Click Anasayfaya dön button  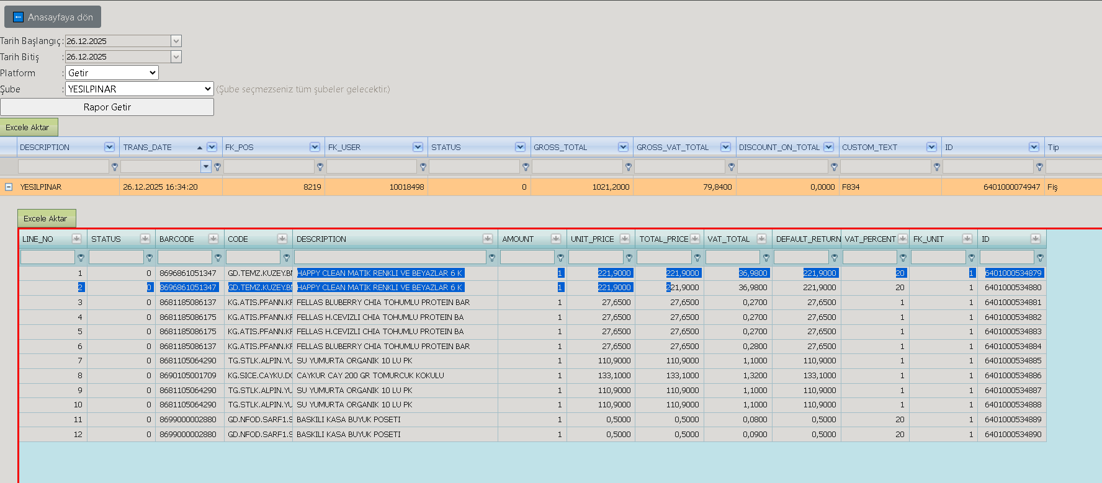[x=53, y=17]
